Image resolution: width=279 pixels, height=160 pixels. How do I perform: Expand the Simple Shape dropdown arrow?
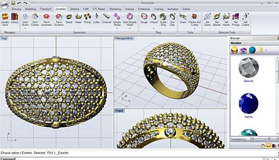click(x=117, y=28)
